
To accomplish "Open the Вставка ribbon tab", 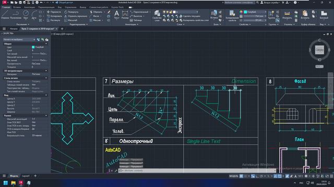I will (x=17, y=7).
